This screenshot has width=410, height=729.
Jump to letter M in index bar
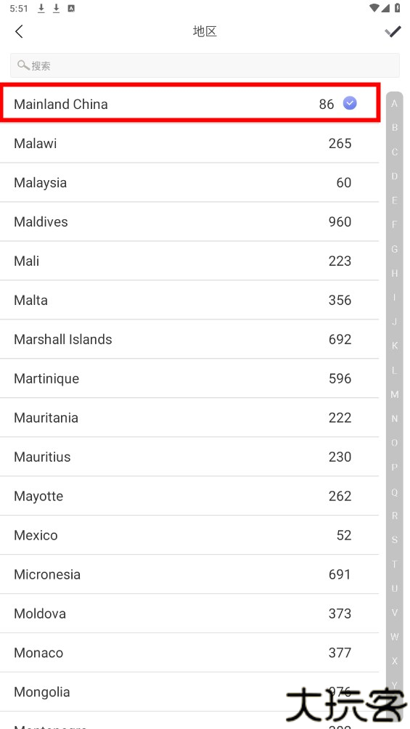(394, 394)
